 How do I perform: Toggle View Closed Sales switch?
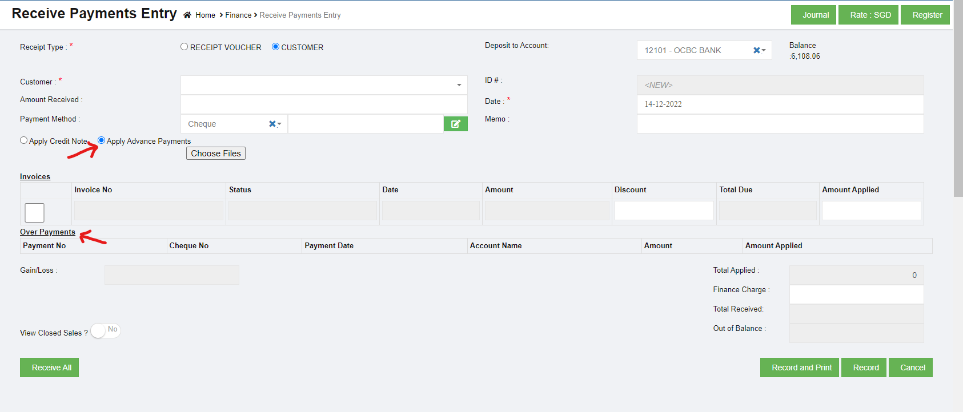tap(106, 330)
